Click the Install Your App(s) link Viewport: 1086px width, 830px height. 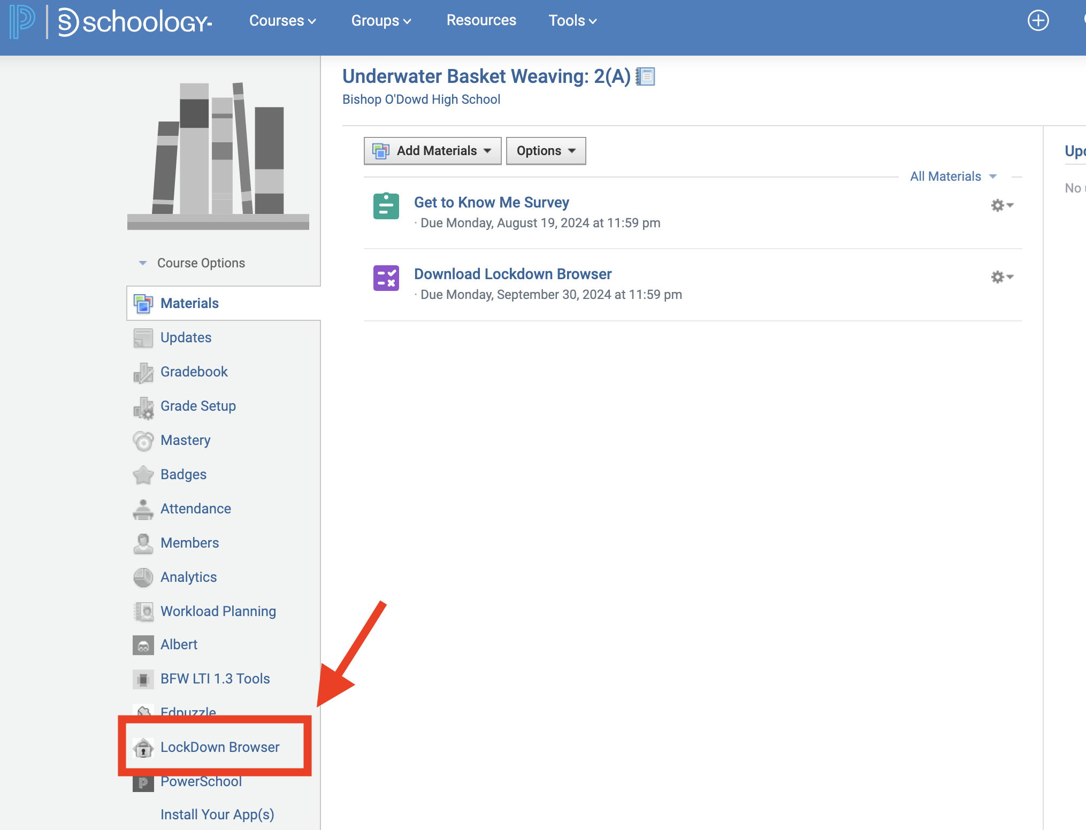tap(217, 814)
